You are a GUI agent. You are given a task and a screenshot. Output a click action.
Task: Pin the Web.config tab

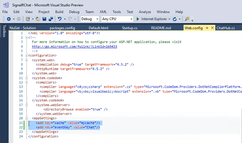pos(207,28)
